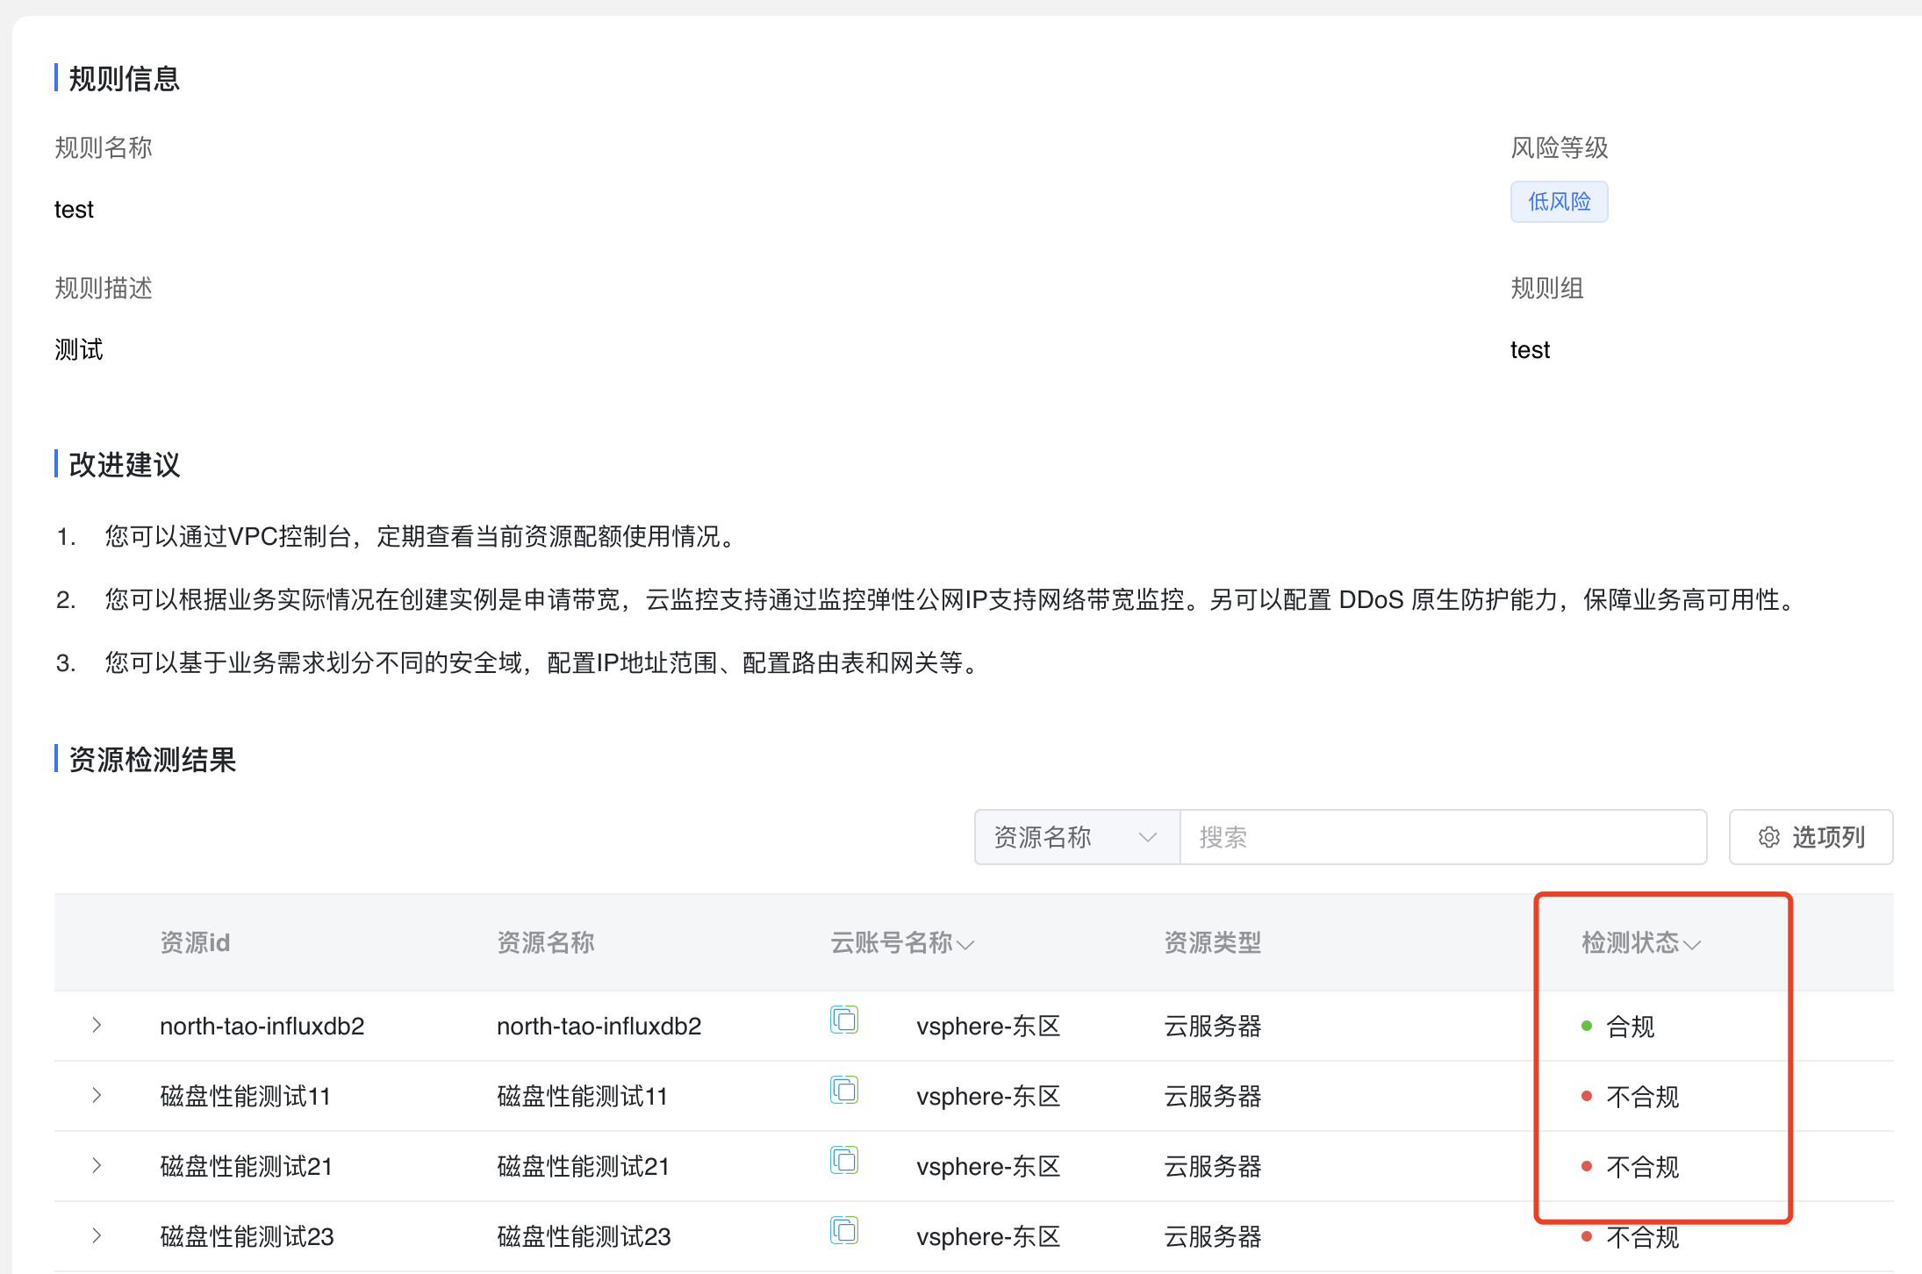
Task: Click the 搜索 input field
Action: 1443,837
